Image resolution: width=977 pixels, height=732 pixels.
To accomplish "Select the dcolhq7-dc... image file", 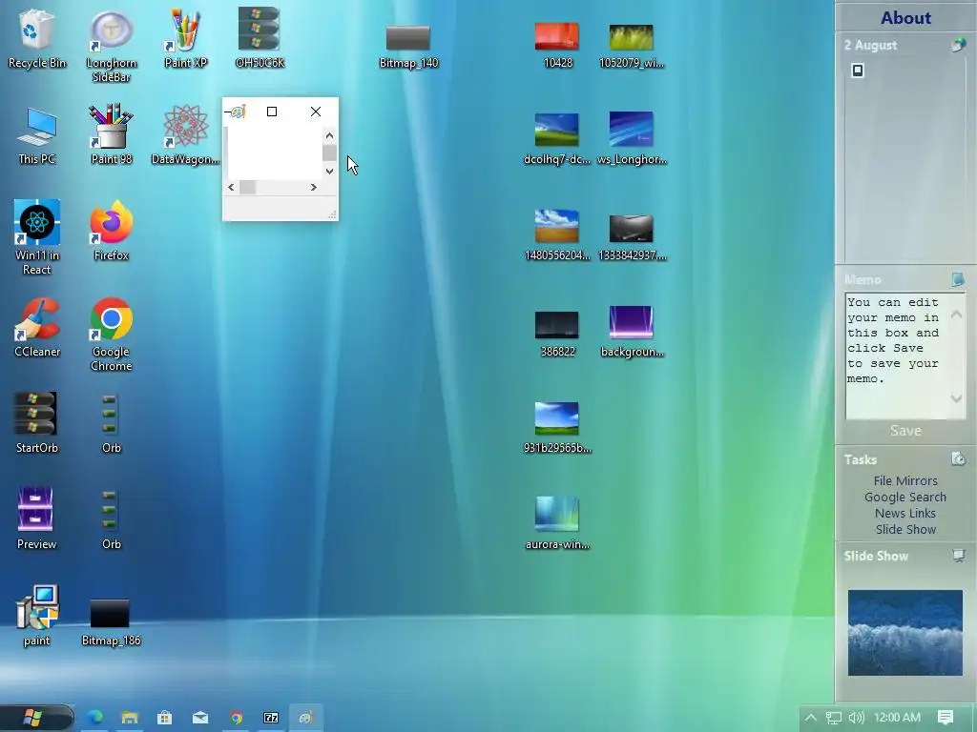I will (x=557, y=139).
